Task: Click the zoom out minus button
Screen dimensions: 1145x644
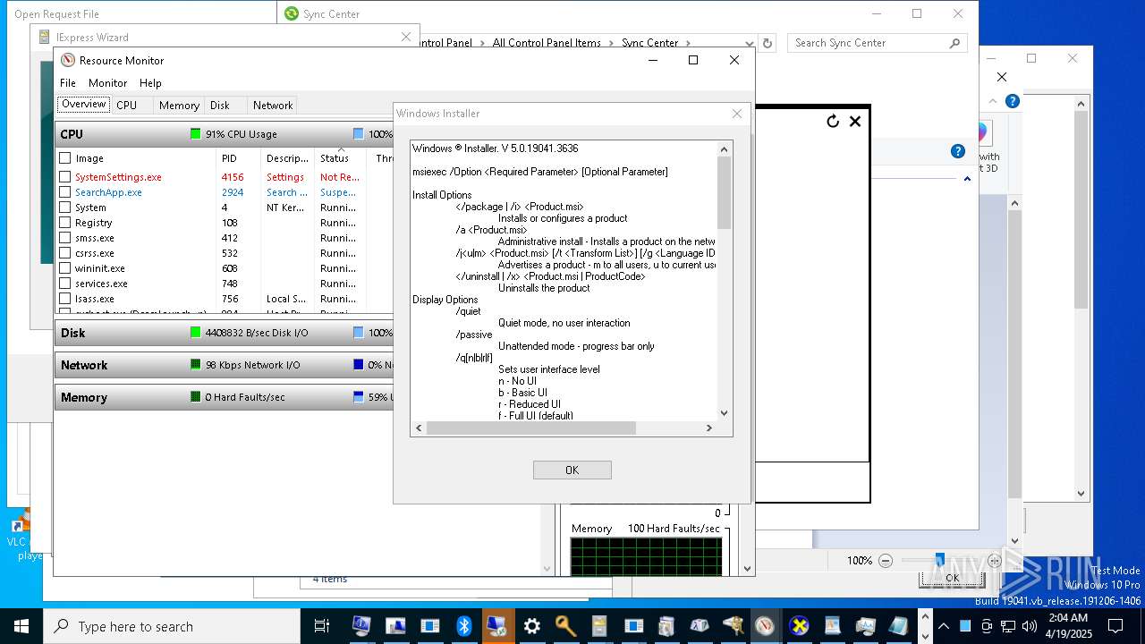Action: [x=885, y=561]
